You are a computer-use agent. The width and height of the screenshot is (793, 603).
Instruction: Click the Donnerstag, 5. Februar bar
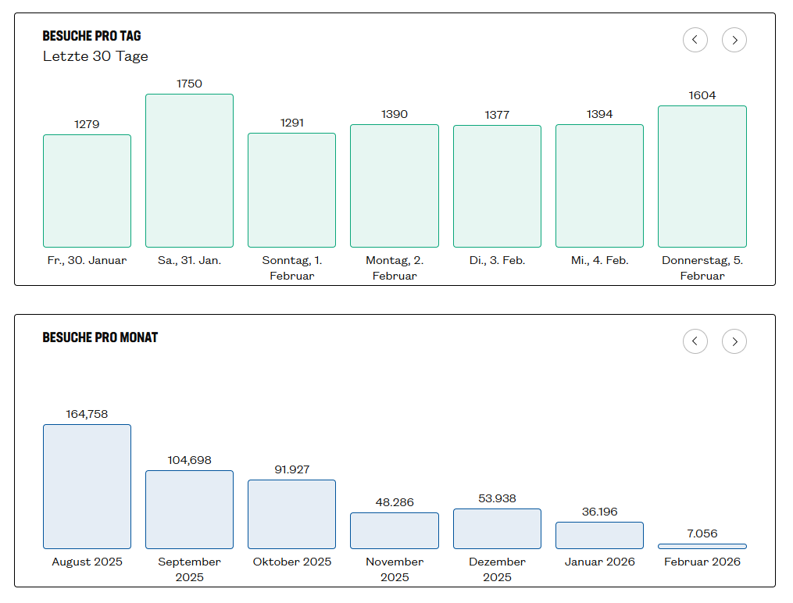coord(702,177)
